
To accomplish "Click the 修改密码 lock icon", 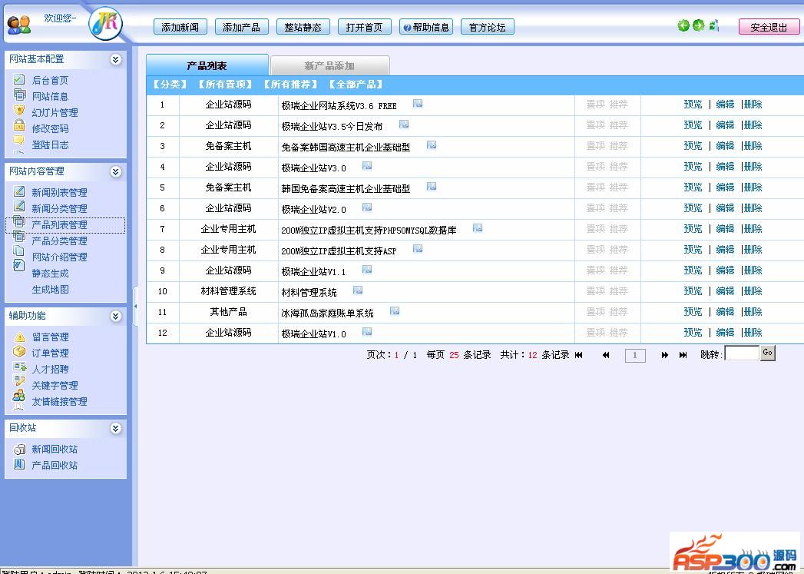I will pyautogui.click(x=19, y=128).
